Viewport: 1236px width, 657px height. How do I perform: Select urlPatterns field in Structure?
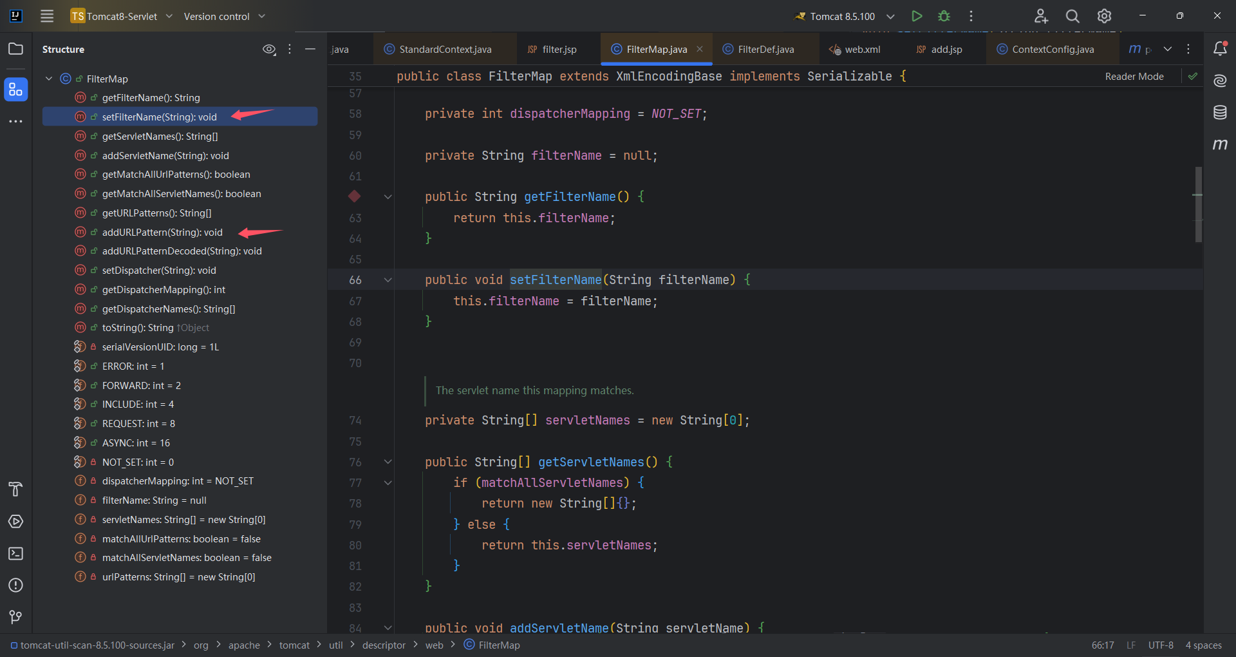180,577
